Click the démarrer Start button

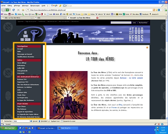click(x=9, y=128)
